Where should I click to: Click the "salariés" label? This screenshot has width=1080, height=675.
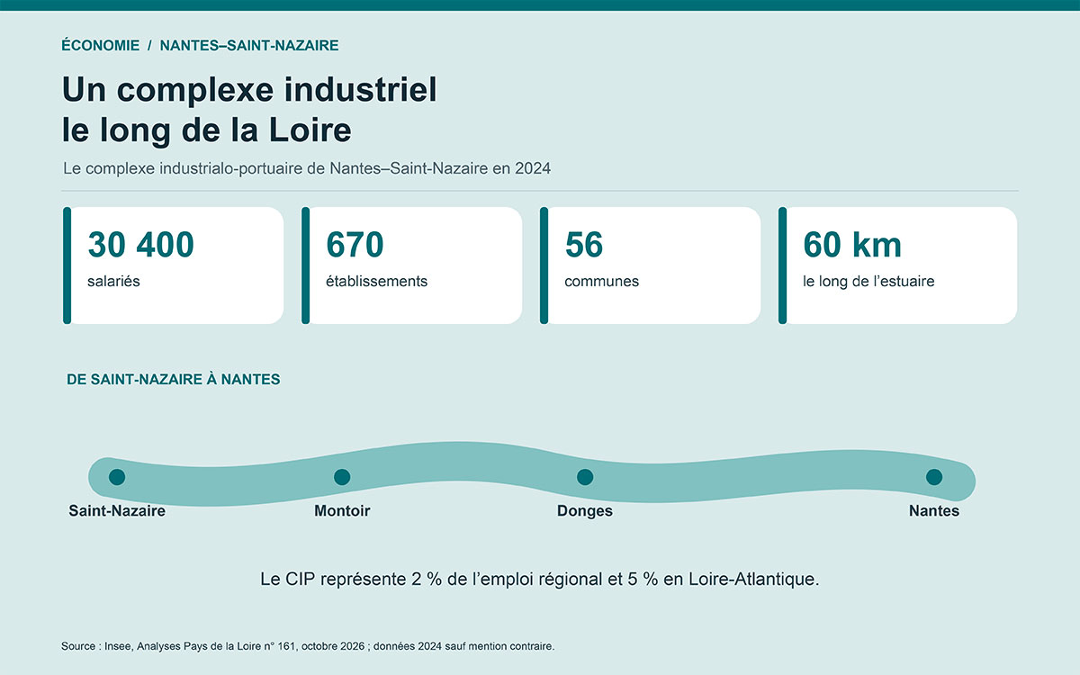(x=113, y=281)
